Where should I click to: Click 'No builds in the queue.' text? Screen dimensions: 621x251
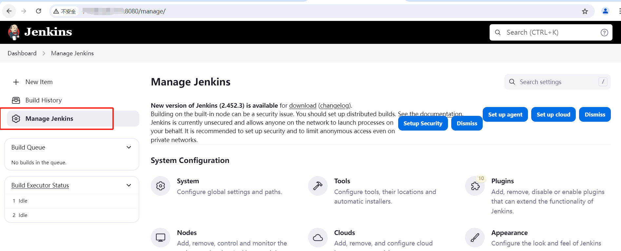point(39,162)
